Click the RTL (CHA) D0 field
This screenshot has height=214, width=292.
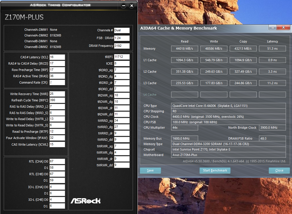coord(57,161)
